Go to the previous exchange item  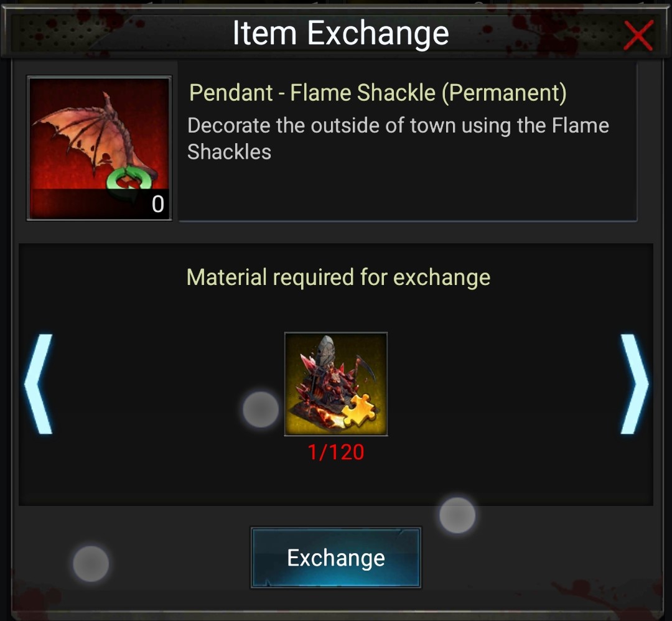click(x=39, y=384)
